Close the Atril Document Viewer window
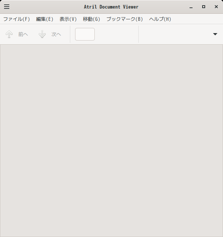This screenshot has height=237, width=223. tap(216, 7)
